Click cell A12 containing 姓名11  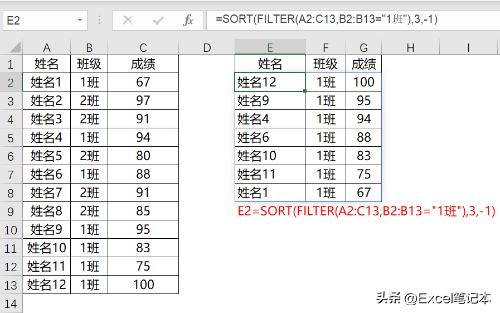coord(47,266)
